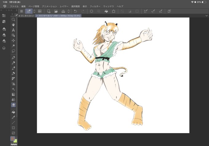Select the Pen tool
Image resolution: width=209 pixels, height=146 pixels.
point(13,57)
